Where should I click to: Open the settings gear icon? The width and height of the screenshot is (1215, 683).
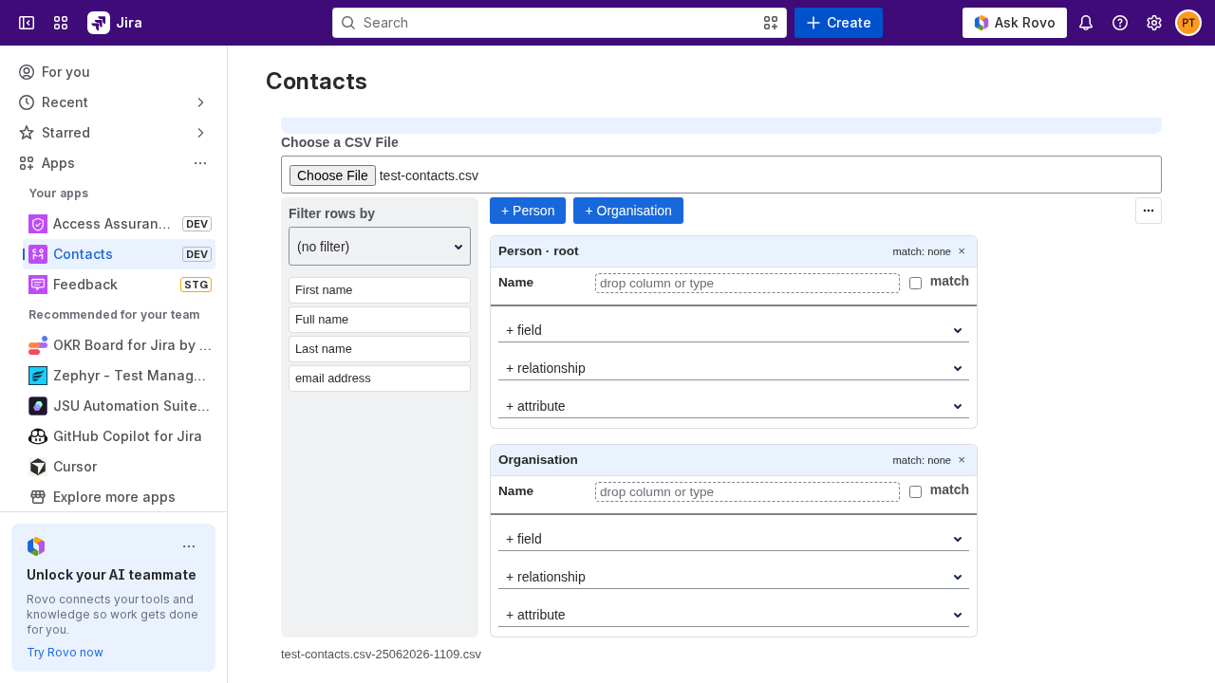coord(1154,23)
